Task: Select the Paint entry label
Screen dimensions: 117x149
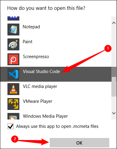Action: tap(27, 42)
